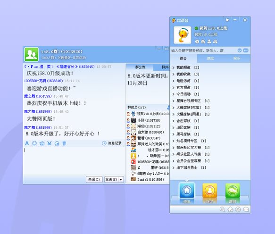This screenshot has height=234, width=275.
Task: Click the orange contacts dock icon
Action: click(x=209, y=191)
